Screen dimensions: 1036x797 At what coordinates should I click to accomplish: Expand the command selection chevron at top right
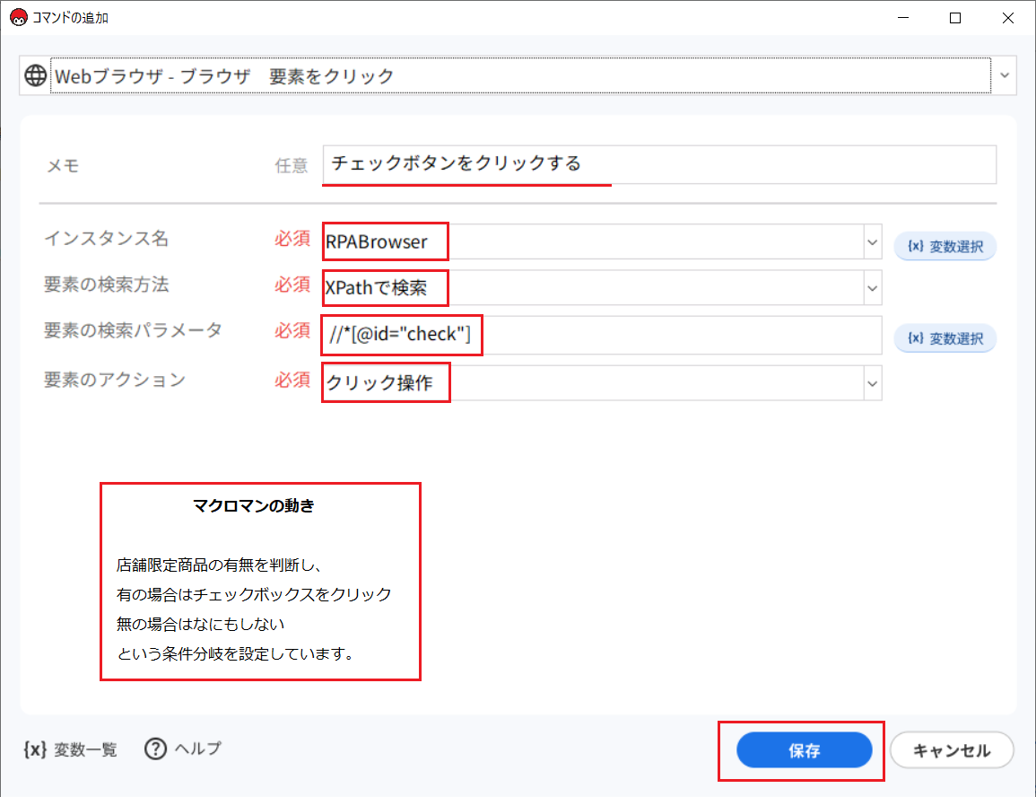click(1004, 76)
